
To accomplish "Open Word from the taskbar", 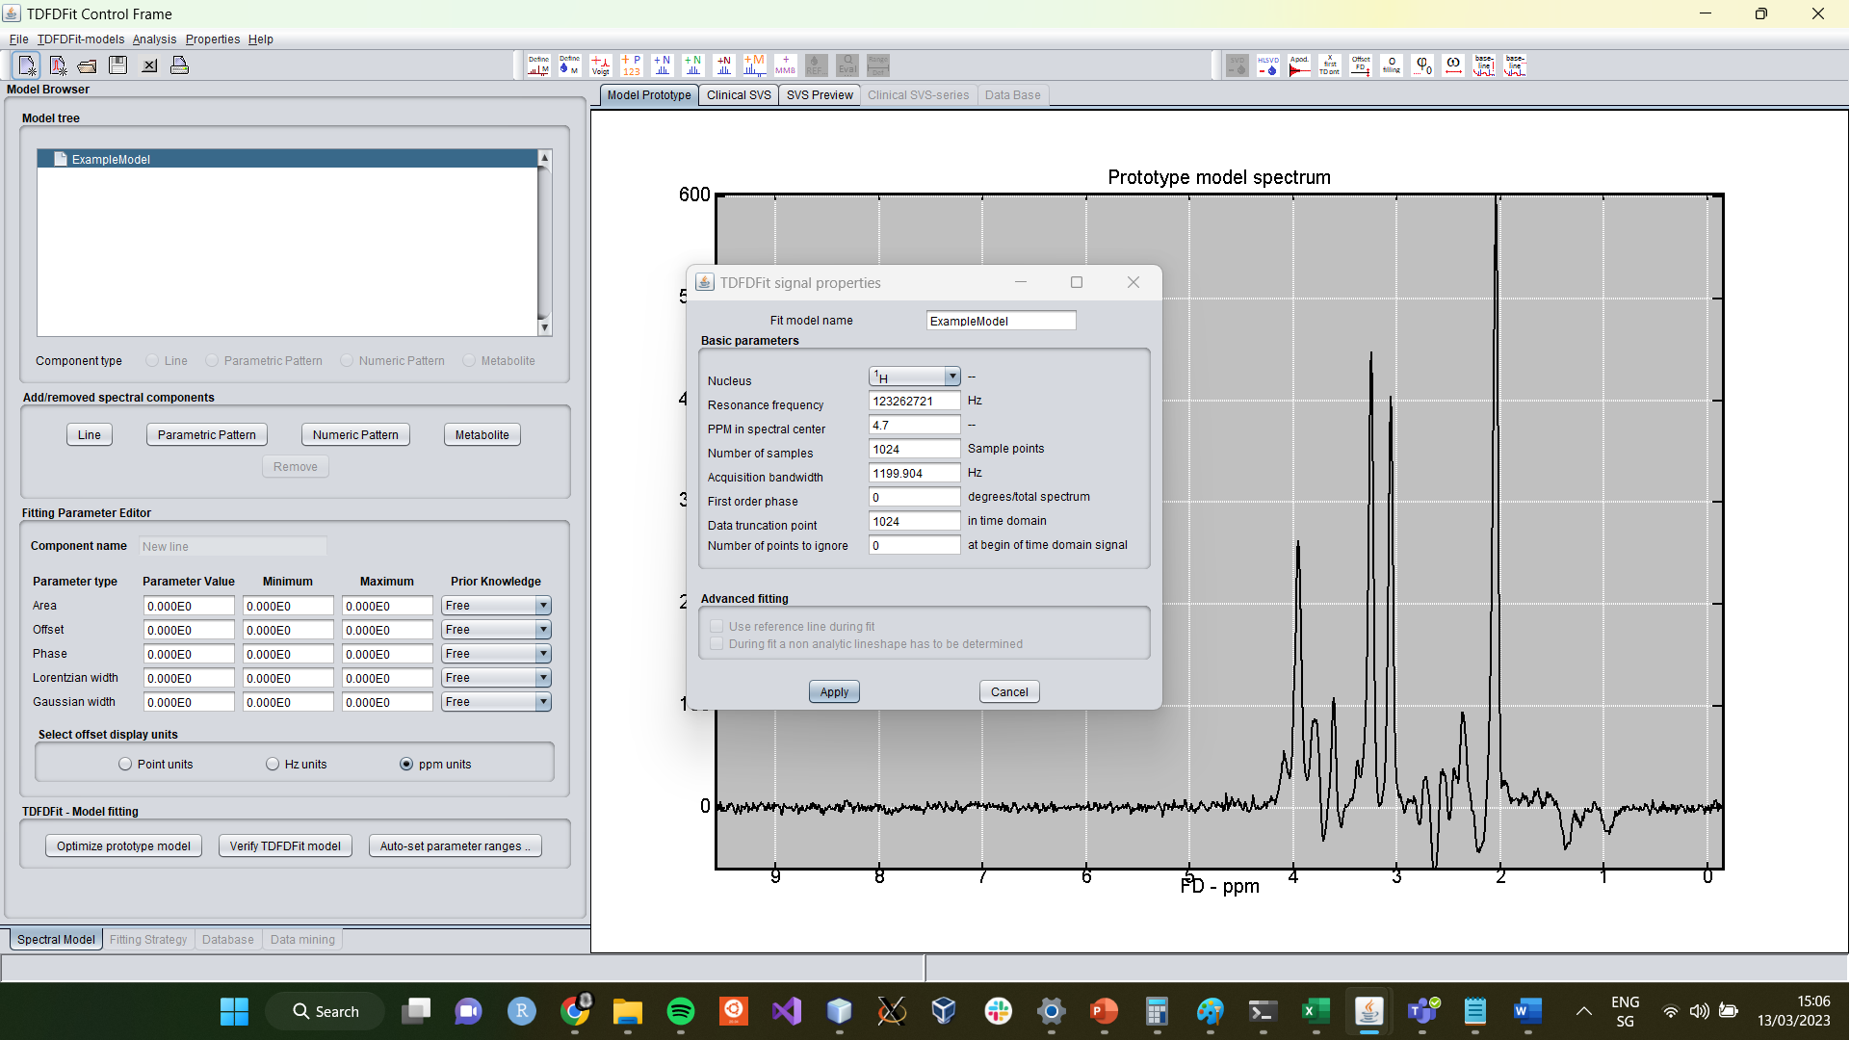I will coord(1527,1011).
